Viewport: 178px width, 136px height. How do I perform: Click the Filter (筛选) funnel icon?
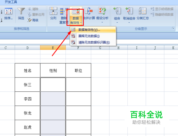(21, 11)
